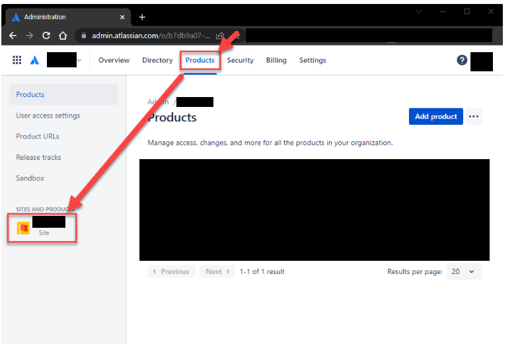Click the 'Site' label under site name
This screenshot has width=522, height=344.
(44, 233)
